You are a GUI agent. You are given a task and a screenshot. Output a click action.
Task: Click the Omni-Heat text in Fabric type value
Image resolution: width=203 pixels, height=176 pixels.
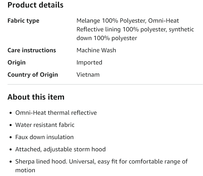click(x=164, y=21)
